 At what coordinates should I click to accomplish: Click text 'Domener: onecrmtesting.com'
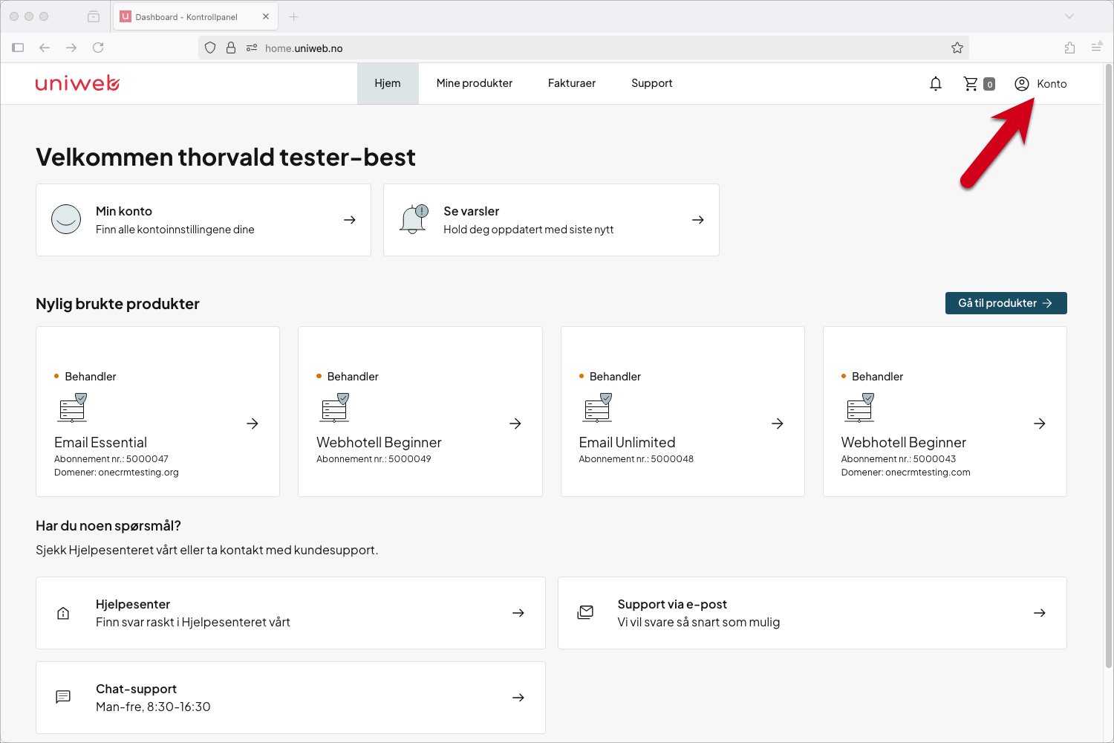click(905, 473)
